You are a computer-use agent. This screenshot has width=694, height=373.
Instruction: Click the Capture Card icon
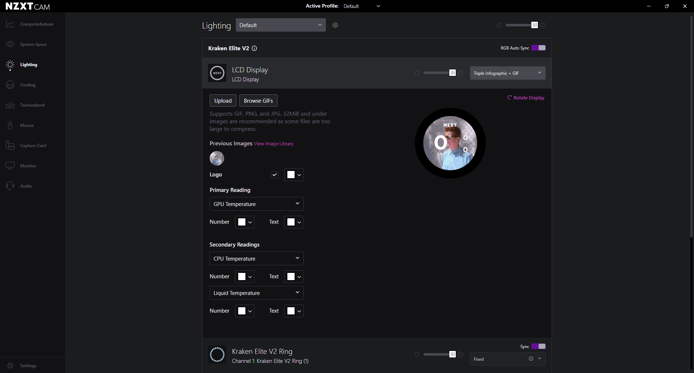click(x=10, y=146)
